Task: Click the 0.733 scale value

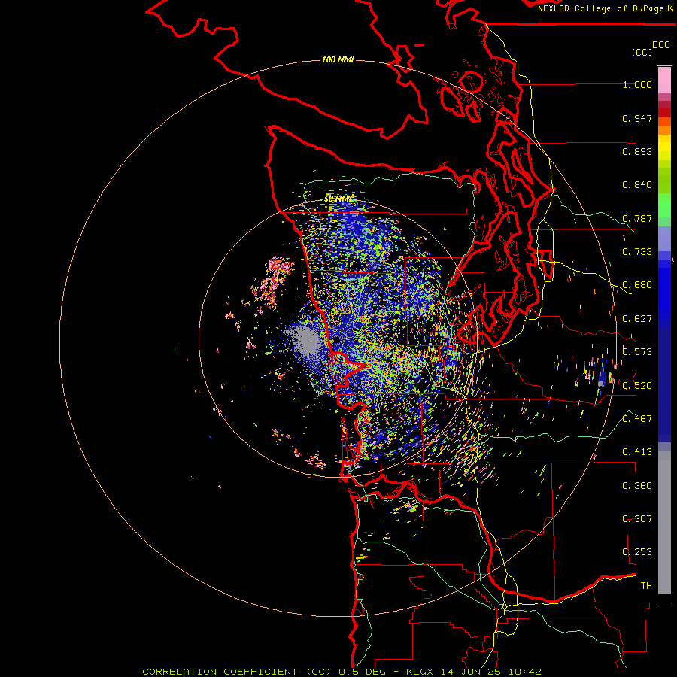Action: tap(637, 252)
